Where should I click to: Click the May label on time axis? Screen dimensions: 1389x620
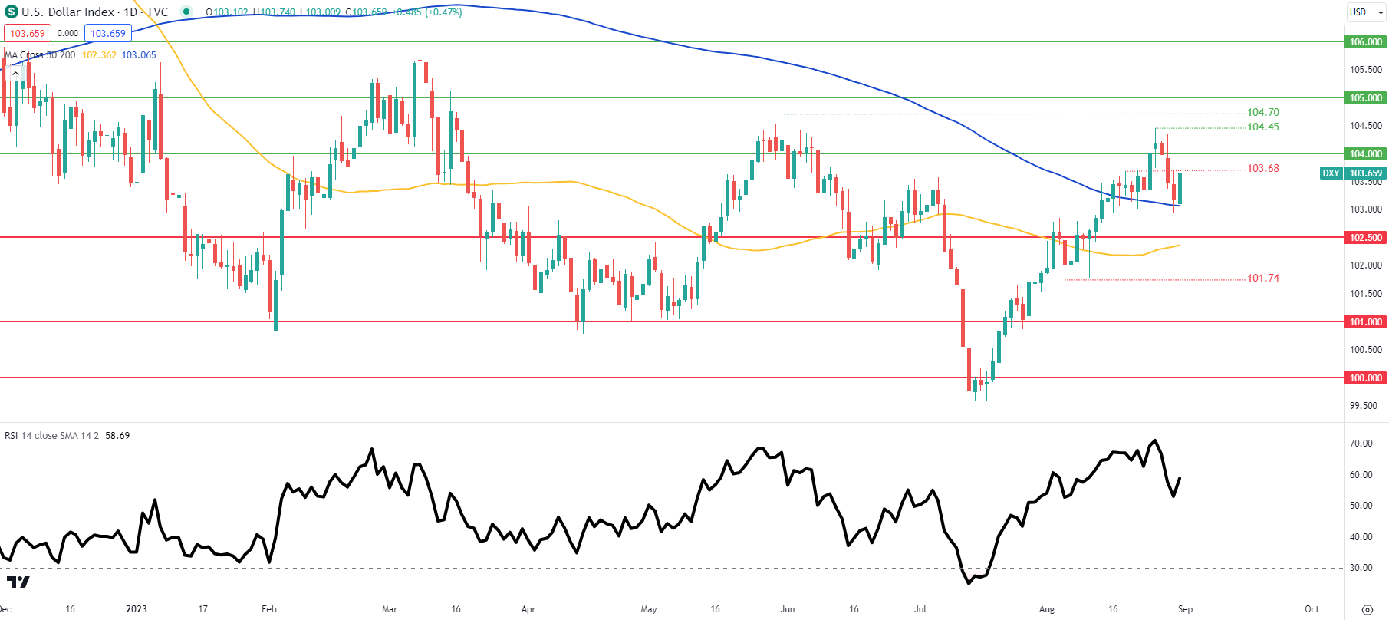[x=649, y=609]
